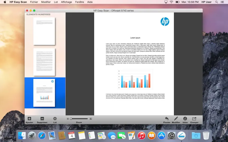Open Messages from the Dock
Screen dimensions: 228x142
(x=112, y=136)
